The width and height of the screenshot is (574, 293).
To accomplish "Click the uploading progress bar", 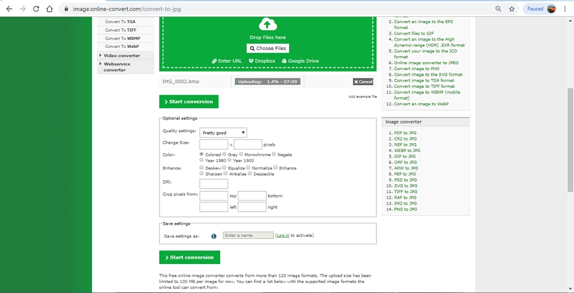I will pos(268,82).
